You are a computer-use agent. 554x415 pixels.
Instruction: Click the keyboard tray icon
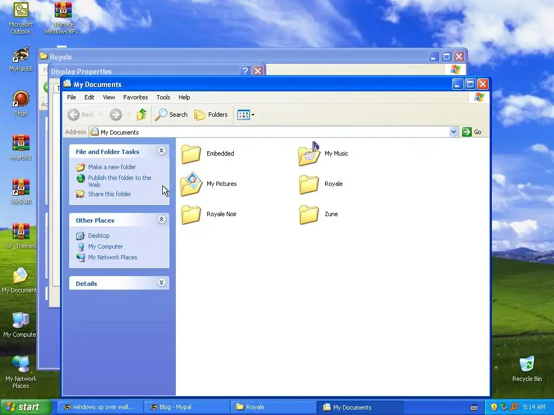pos(474,407)
